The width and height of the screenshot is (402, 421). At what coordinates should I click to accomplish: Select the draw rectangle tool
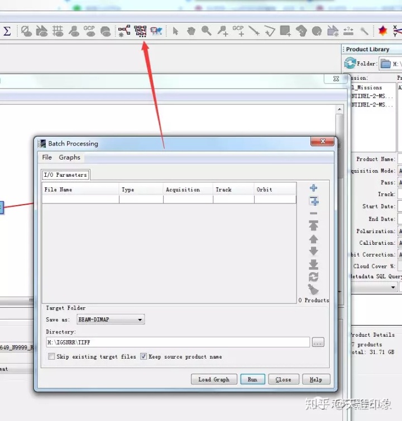click(x=285, y=31)
